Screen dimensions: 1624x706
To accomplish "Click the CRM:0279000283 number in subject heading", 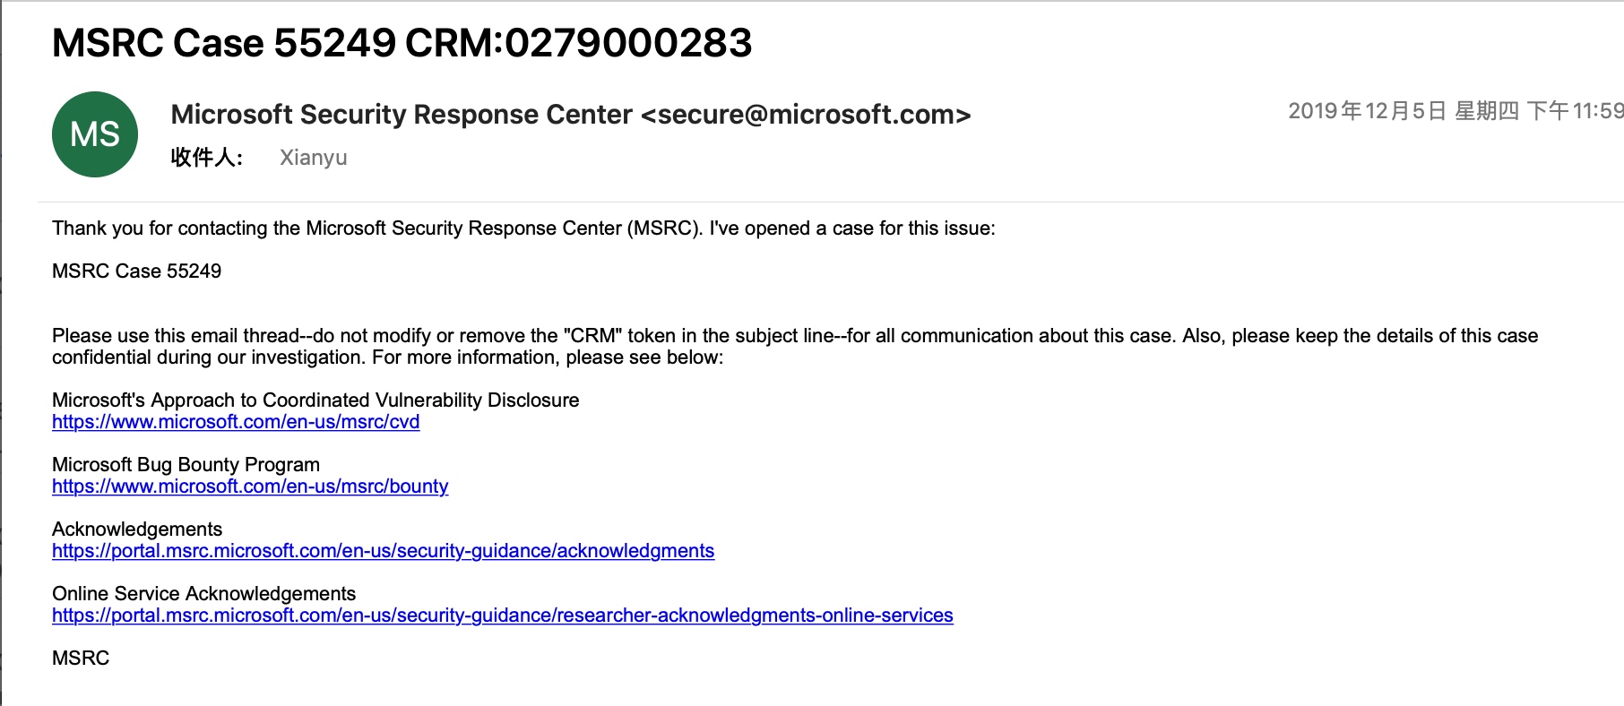I will coord(578,43).
